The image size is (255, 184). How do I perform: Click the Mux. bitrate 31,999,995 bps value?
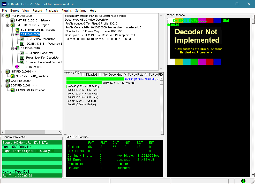[x=148, y=155]
